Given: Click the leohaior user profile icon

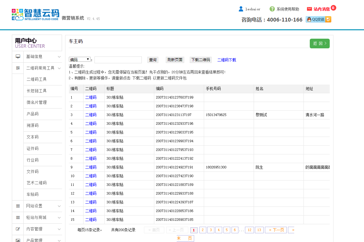Looking at the screenshot, I should pyautogui.click(x=241, y=9).
